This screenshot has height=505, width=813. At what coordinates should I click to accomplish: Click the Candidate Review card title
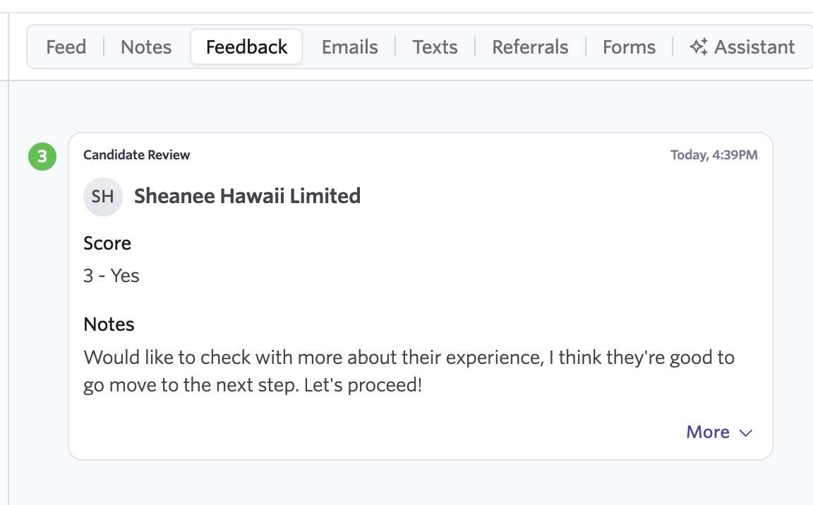coord(137,155)
